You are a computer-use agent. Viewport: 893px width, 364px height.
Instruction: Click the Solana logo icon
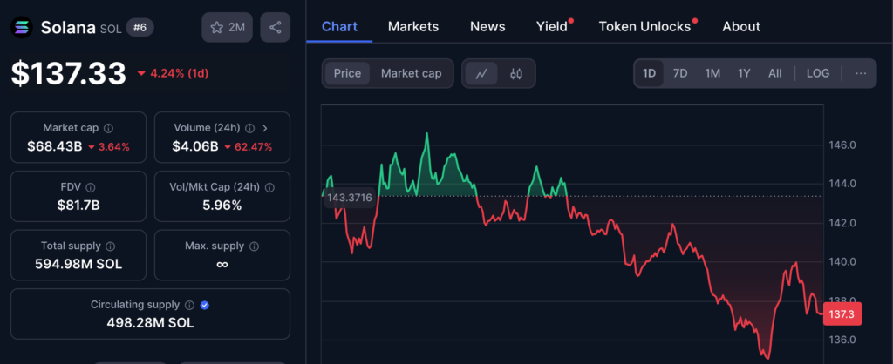22,27
